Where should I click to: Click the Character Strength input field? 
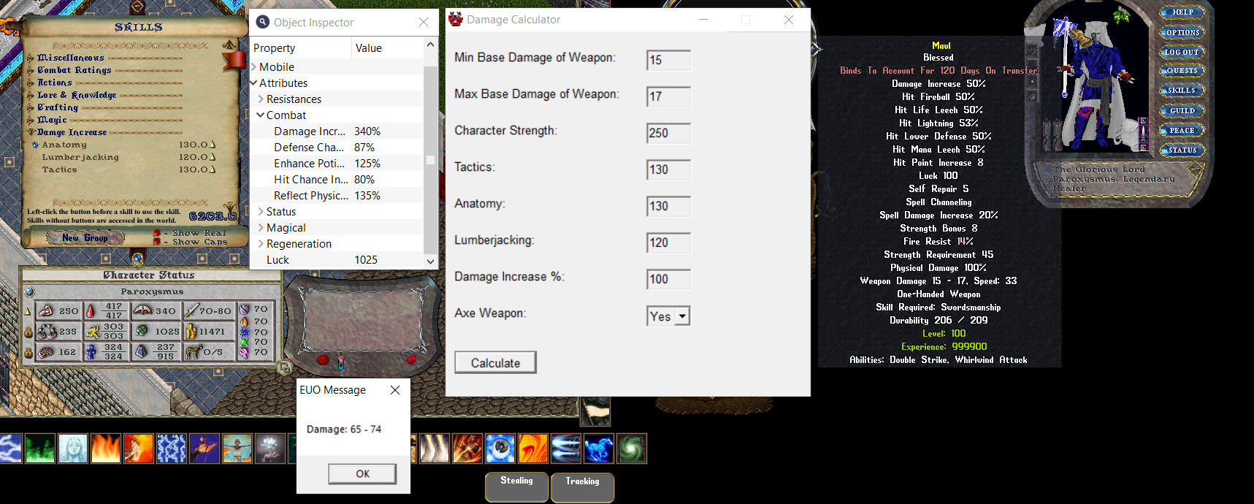click(668, 133)
